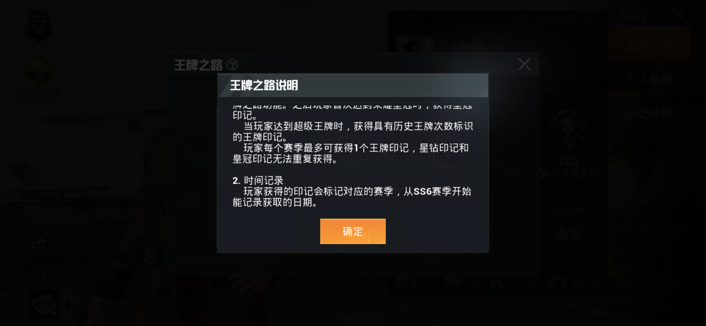Tap the level 23 badge

(39, 26)
